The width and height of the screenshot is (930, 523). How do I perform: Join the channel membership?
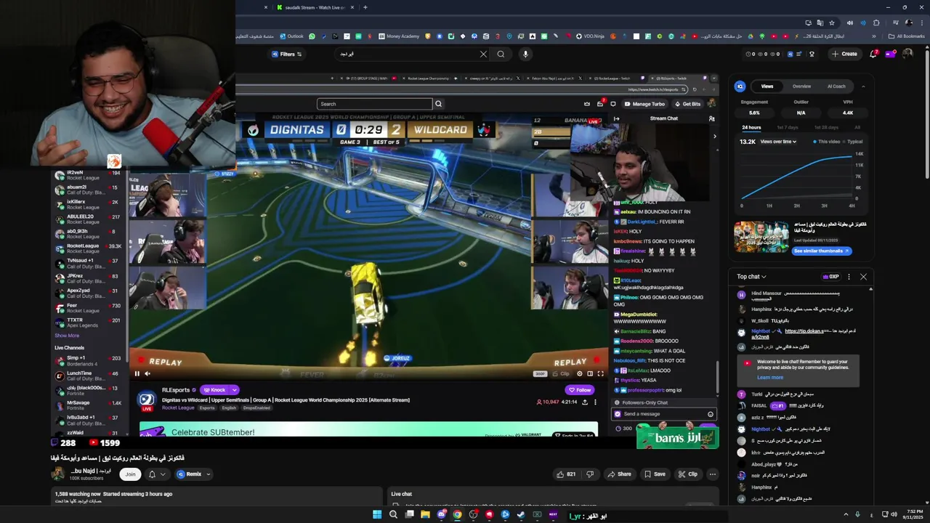tap(130, 474)
